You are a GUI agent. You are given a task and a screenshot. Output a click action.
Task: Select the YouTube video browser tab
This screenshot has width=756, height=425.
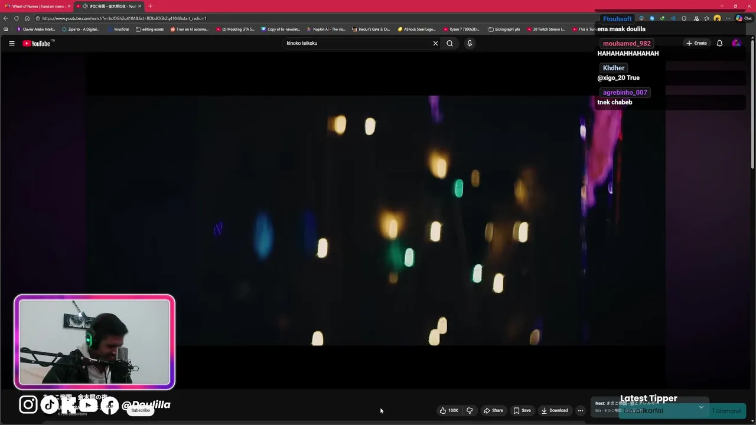(x=109, y=6)
